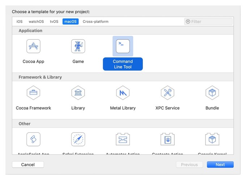The width and height of the screenshot is (246, 180).
Task: Click the Command Line Tool label
Action: pos(123,64)
